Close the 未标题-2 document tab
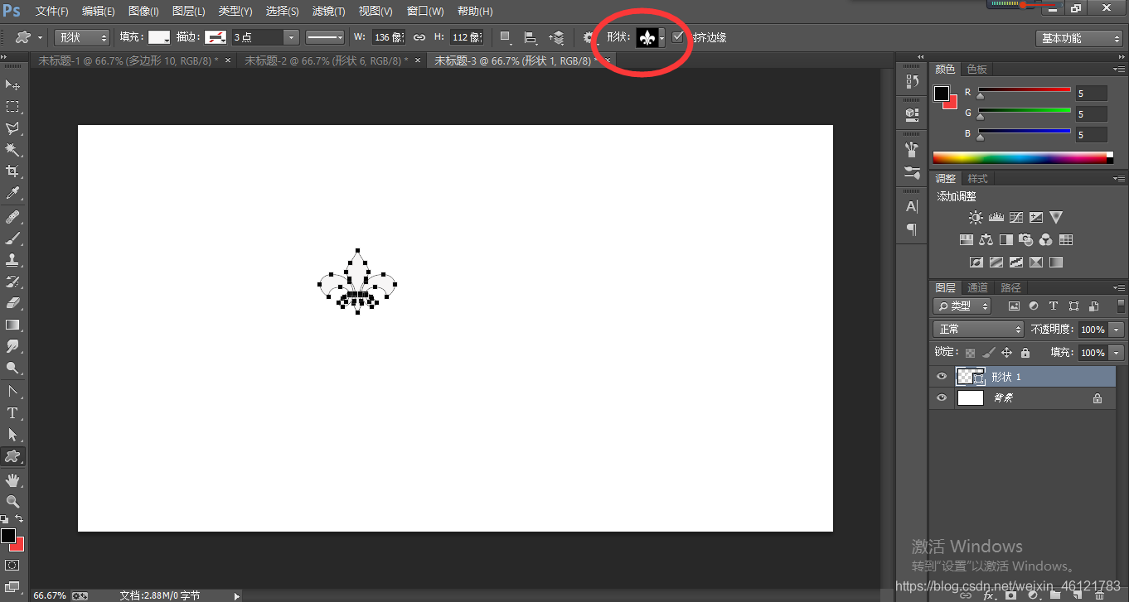Screen dimensions: 1129x602 (x=418, y=60)
